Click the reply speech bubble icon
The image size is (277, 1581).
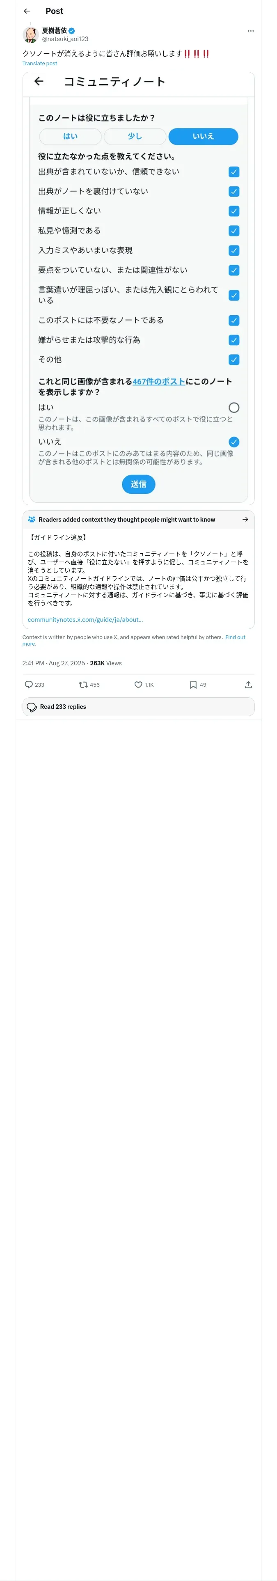click(x=29, y=684)
